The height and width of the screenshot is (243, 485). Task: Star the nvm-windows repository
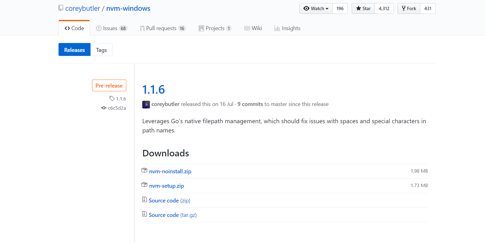(x=363, y=9)
